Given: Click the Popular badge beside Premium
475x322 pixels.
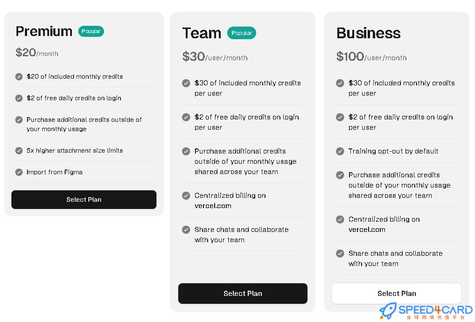Looking at the screenshot, I should pyautogui.click(x=91, y=31).
